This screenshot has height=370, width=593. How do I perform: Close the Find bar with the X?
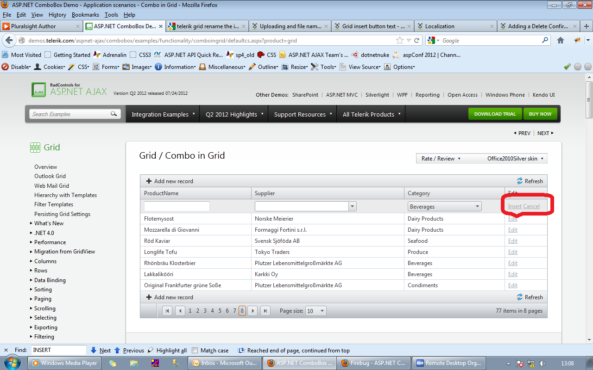(6, 350)
